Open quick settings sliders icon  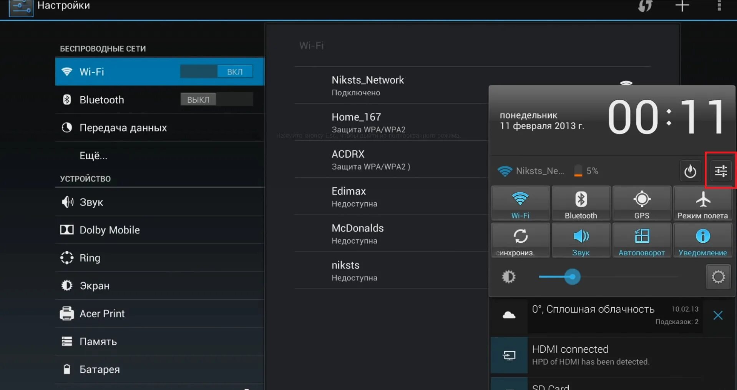(721, 171)
